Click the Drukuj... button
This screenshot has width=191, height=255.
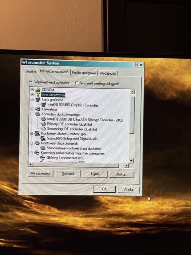122,174
